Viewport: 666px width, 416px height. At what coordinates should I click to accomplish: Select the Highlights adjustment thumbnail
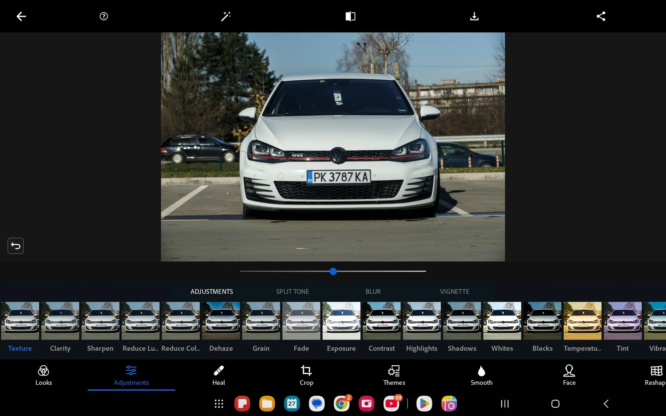coord(422,321)
